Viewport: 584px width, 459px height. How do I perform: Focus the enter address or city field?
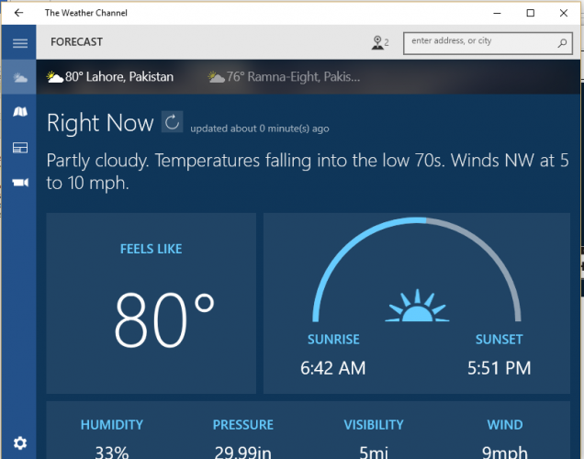[x=488, y=43]
